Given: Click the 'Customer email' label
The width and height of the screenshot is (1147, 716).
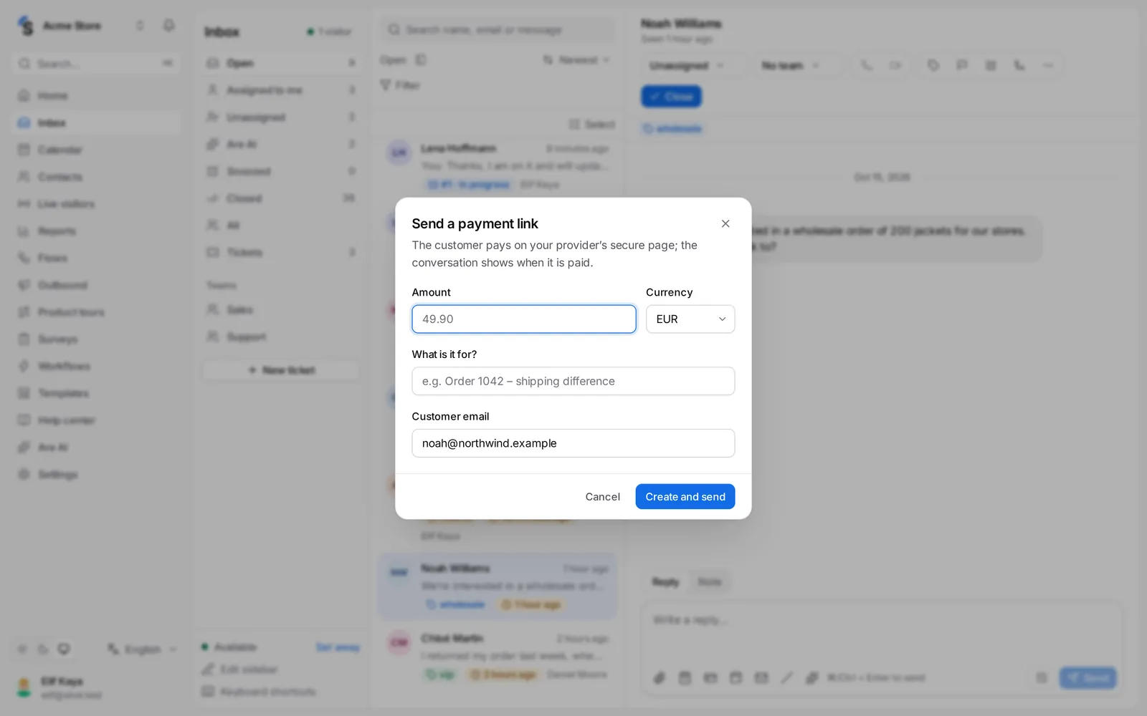Looking at the screenshot, I should click(450, 417).
